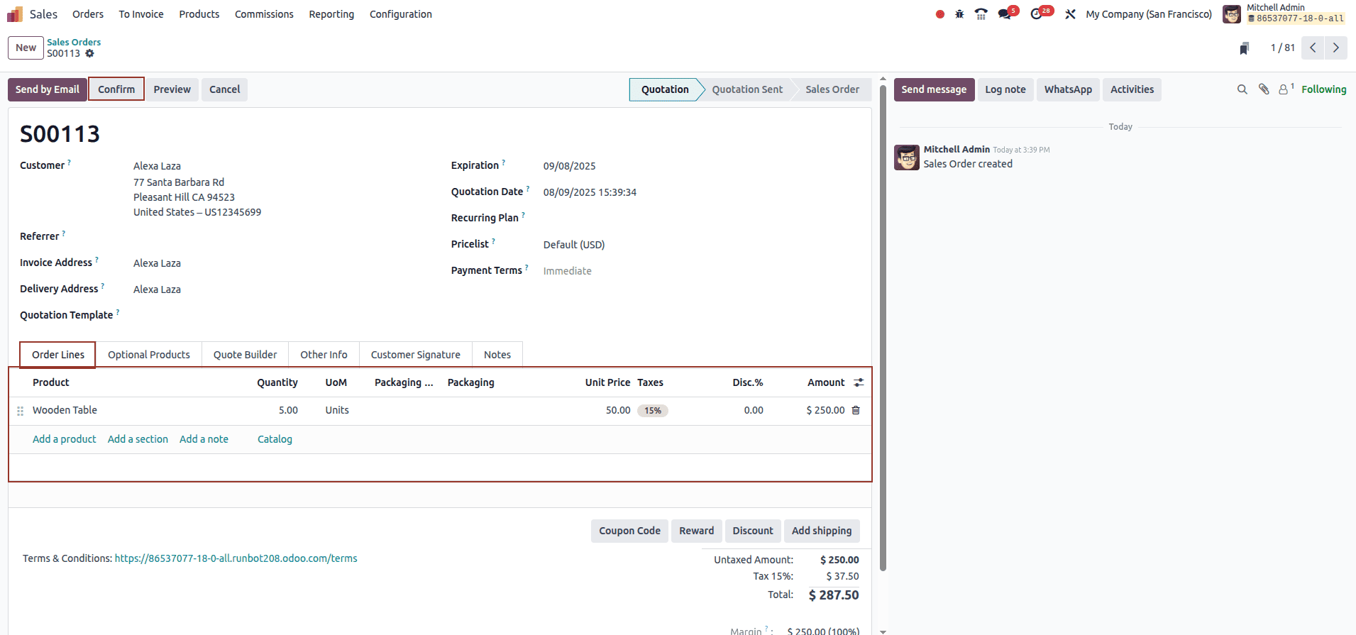Click the Add shipping button
Image resolution: width=1356 pixels, height=635 pixels.
click(x=822, y=531)
